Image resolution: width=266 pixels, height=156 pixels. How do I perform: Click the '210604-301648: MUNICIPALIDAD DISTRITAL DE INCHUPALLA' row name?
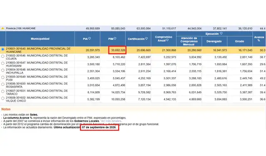tap(37, 71)
